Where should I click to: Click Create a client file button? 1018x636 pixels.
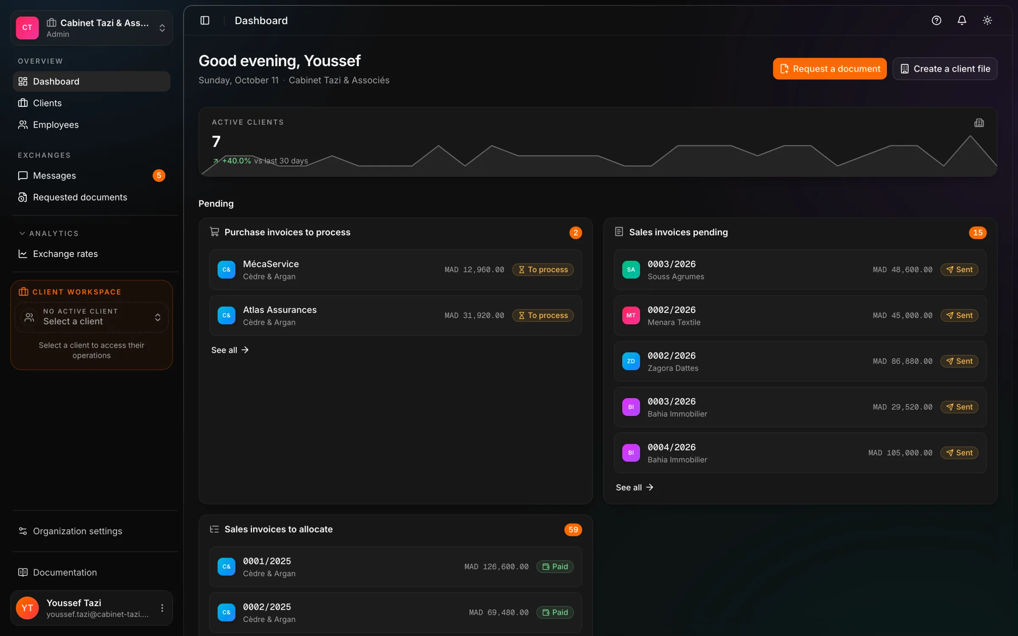point(945,69)
